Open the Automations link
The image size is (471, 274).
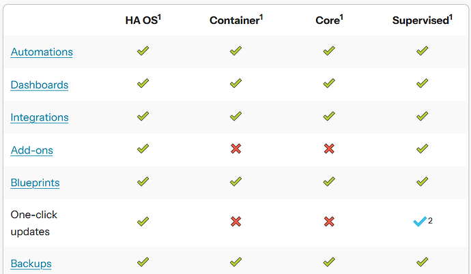click(x=42, y=52)
